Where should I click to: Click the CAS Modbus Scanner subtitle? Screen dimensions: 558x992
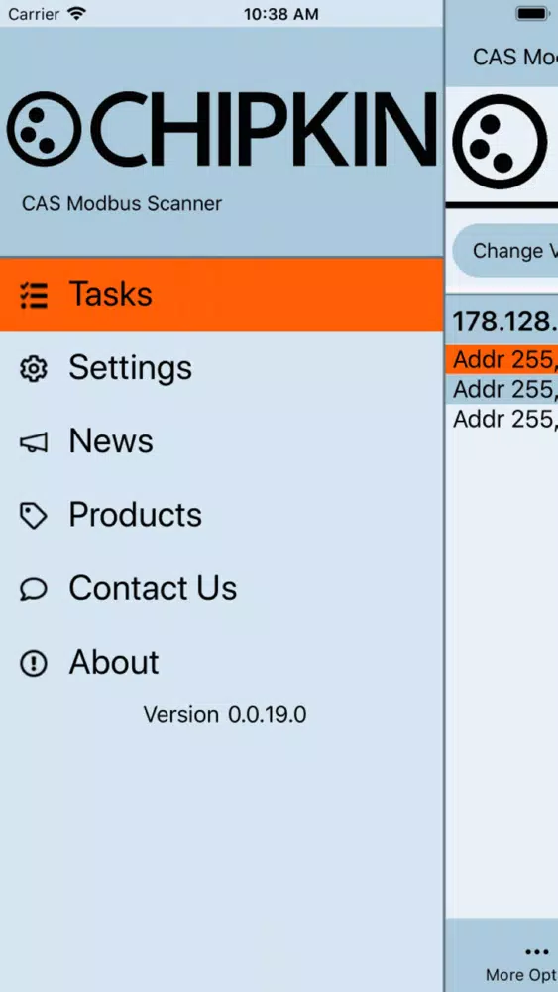pyautogui.click(x=122, y=203)
